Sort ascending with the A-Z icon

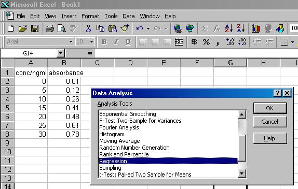point(228,28)
